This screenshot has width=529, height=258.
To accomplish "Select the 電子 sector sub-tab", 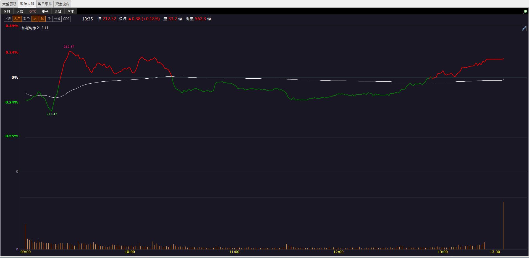I will pos(45,11).
